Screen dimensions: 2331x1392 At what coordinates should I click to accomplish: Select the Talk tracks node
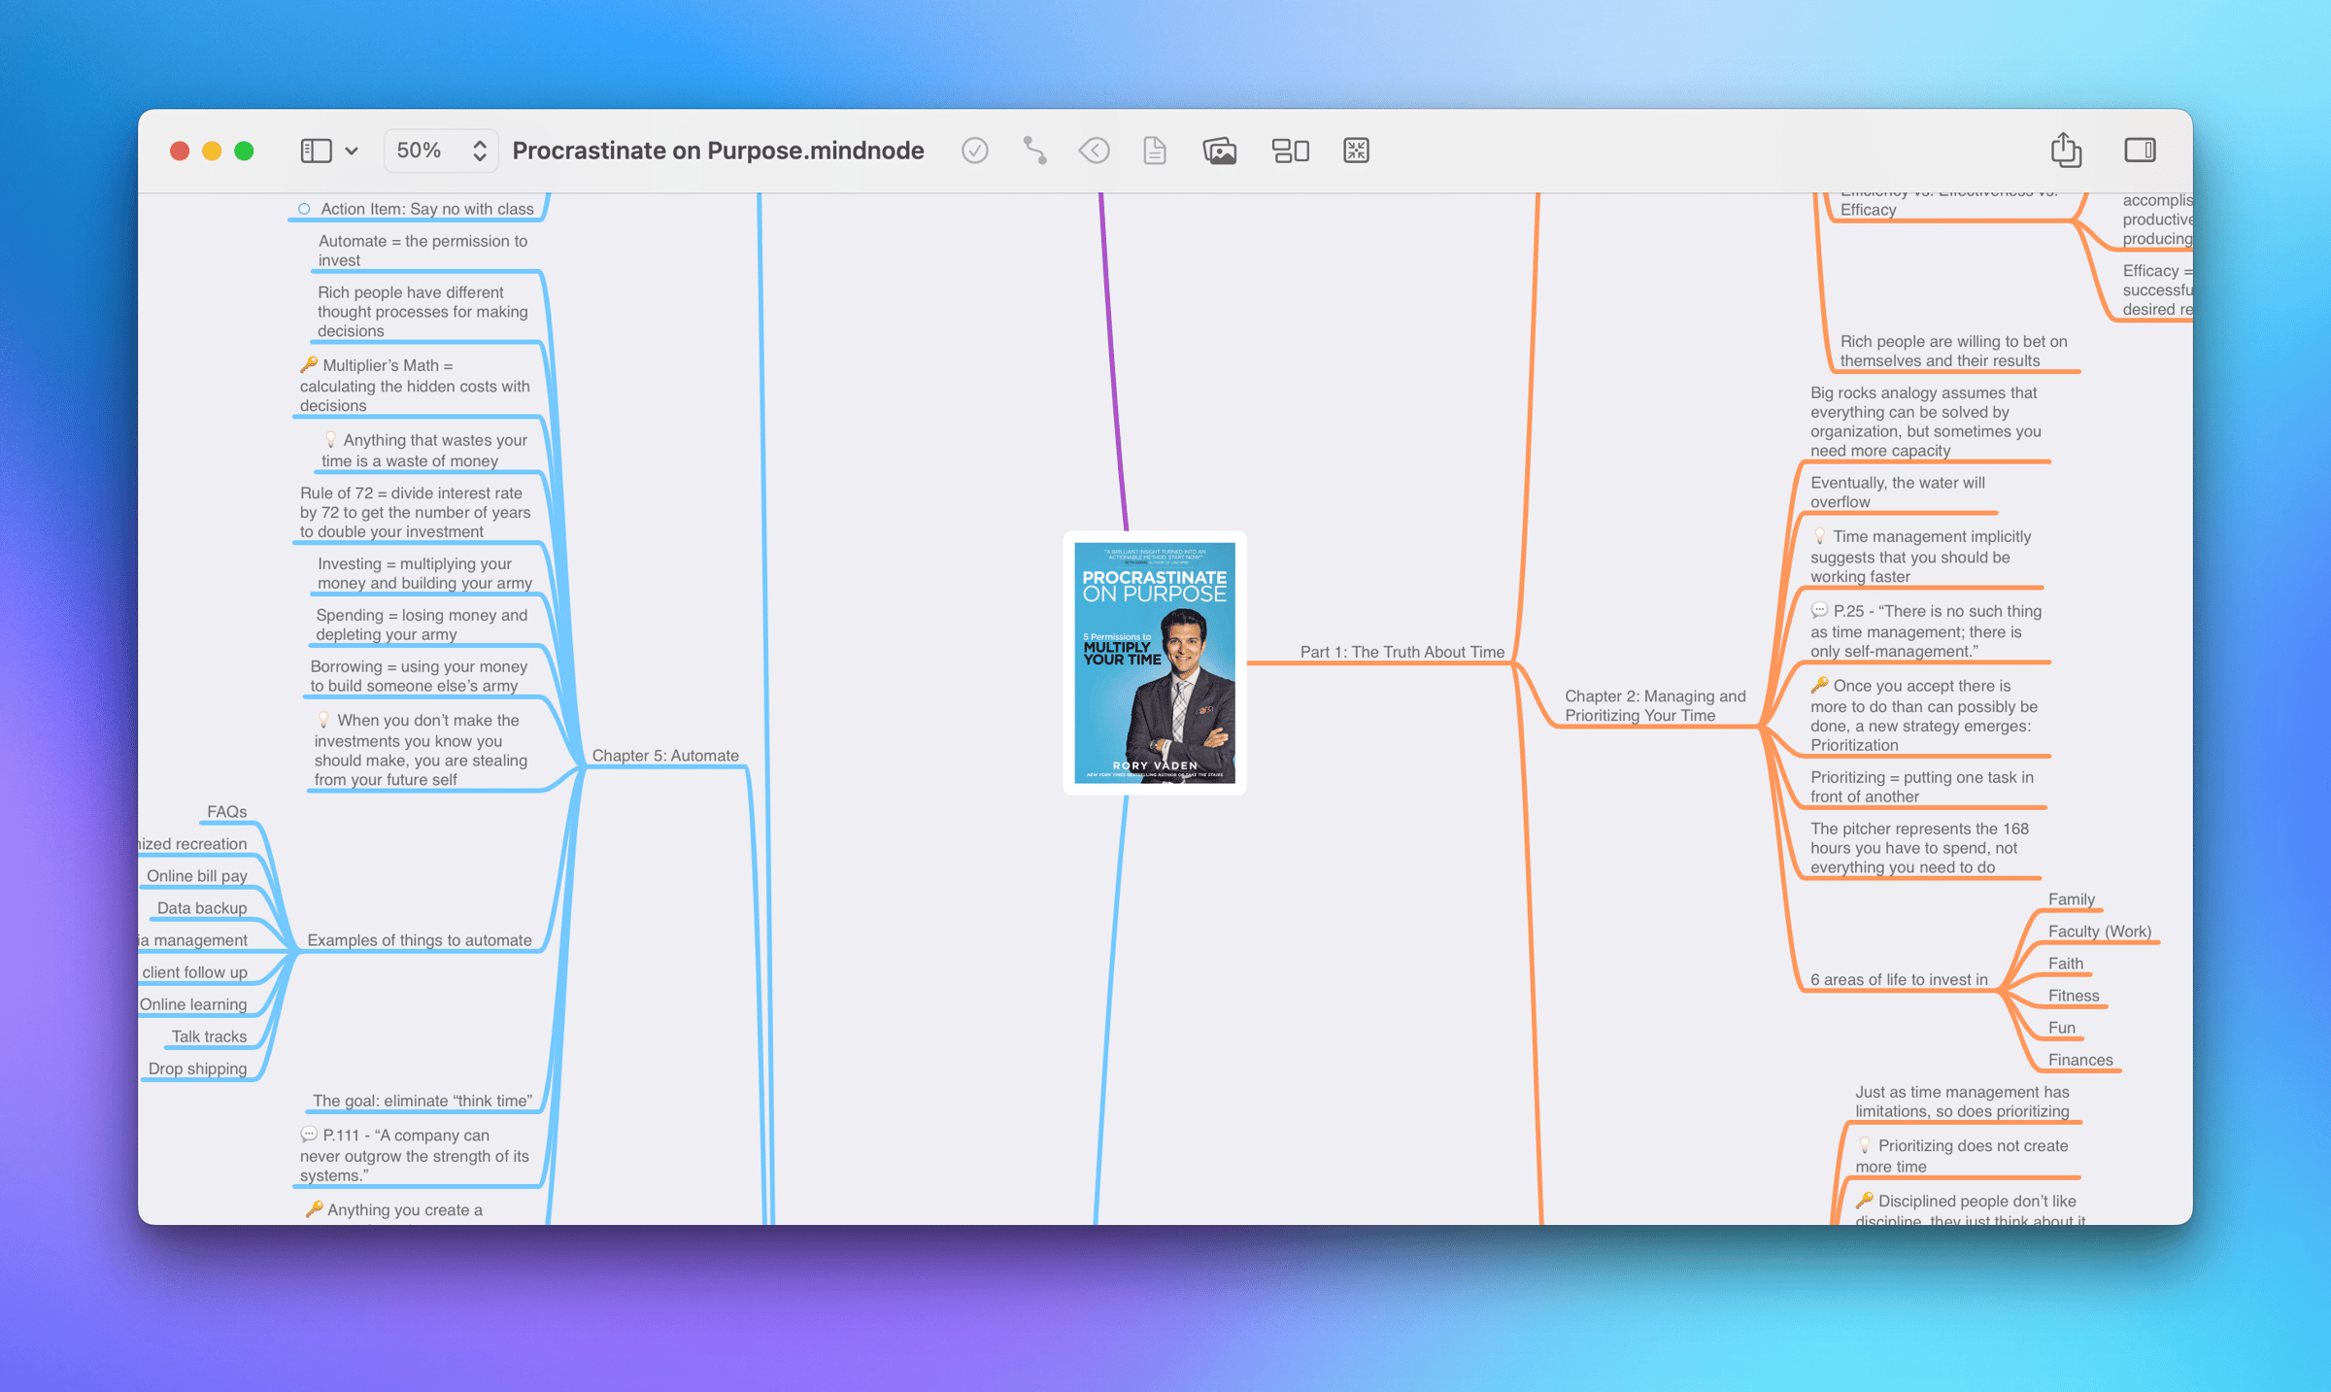pyautogui.click(x=209, y=1036)
